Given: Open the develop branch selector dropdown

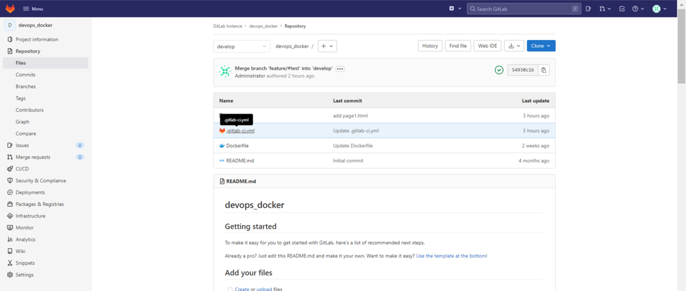Looking at the screenshot, I should tap(242, 46).
